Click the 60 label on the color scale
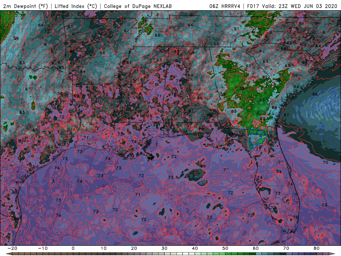The height and width of the screenshot is (256, 341). pos(256,248)
